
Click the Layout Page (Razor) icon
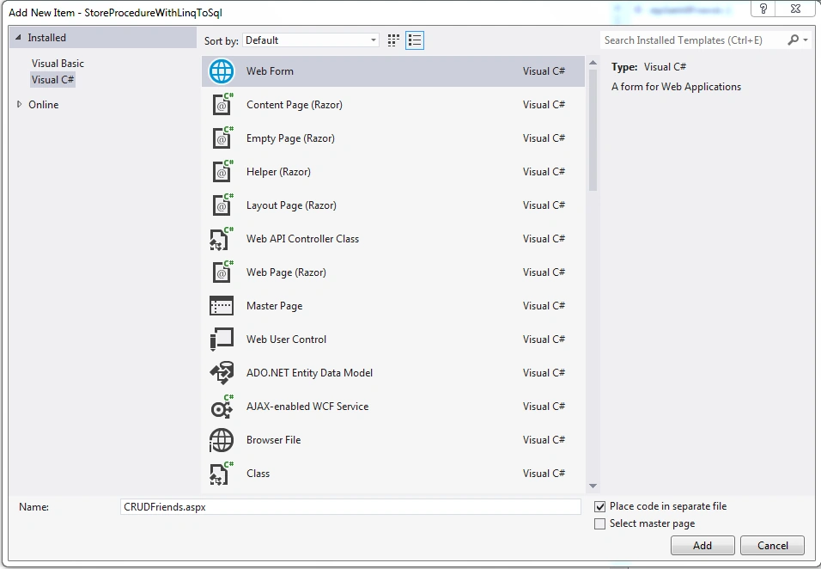(222, 205)
